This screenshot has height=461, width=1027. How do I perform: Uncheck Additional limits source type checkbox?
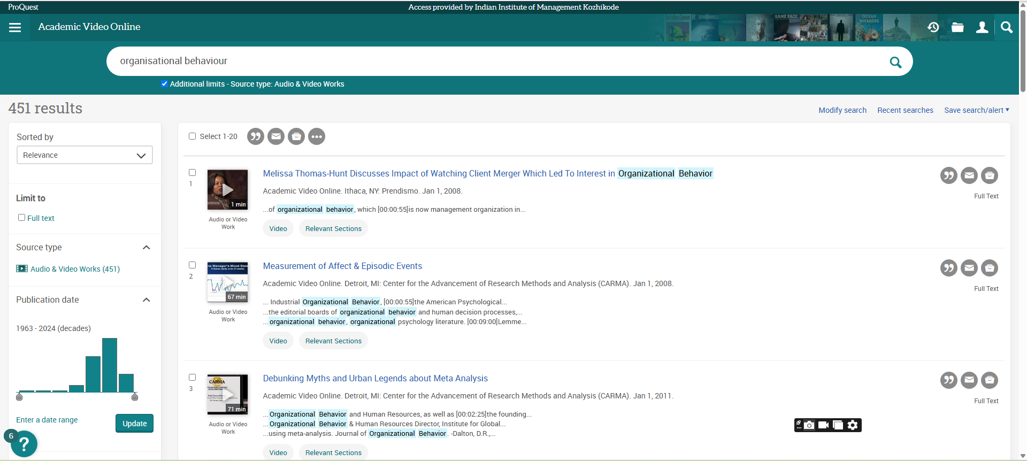[x=165, y=84]
